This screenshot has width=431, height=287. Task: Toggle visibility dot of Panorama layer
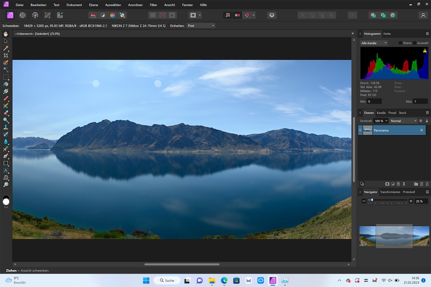pos(422,130)
